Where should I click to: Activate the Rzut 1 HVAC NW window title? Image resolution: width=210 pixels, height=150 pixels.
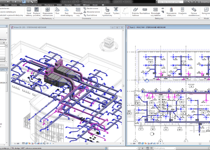pyautogui.click(x=168, y=27)
